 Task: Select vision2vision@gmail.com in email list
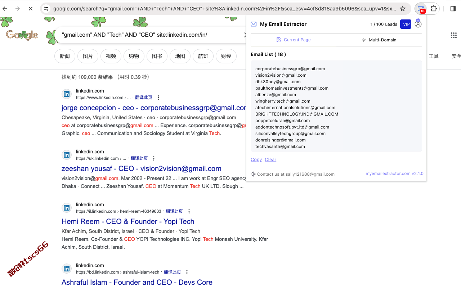click(281, 75)
